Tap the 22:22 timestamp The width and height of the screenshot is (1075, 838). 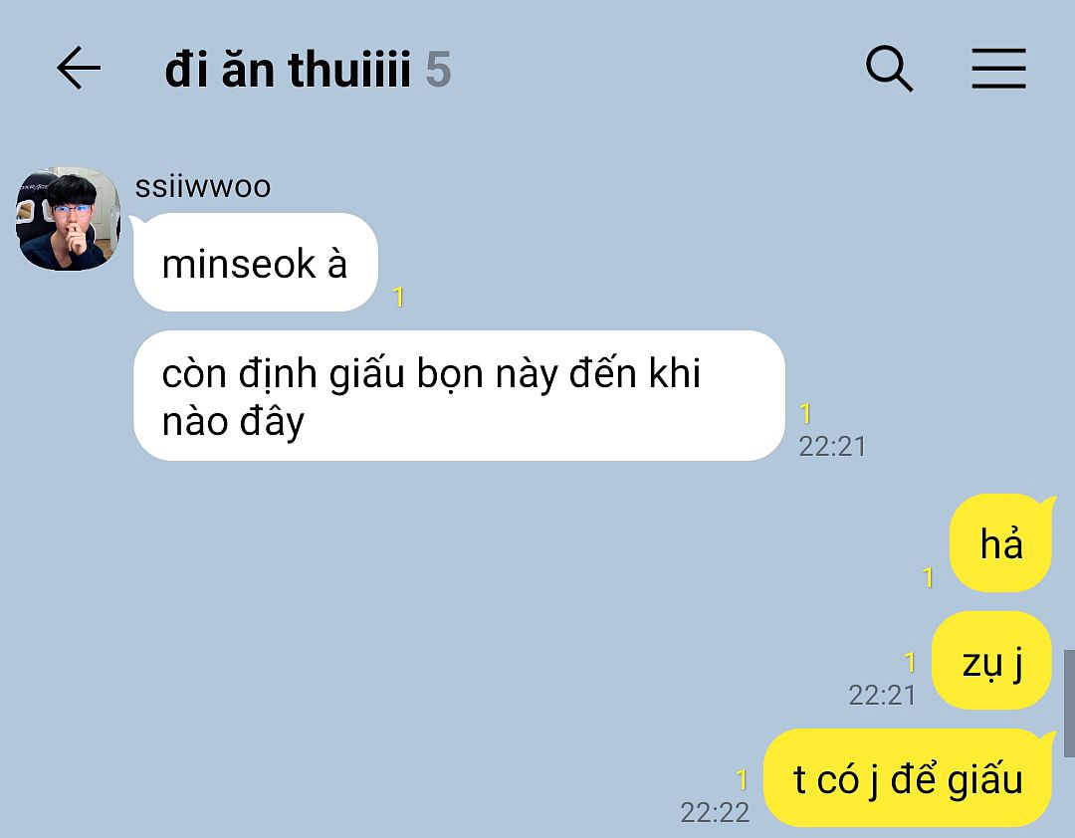[715, 813]
